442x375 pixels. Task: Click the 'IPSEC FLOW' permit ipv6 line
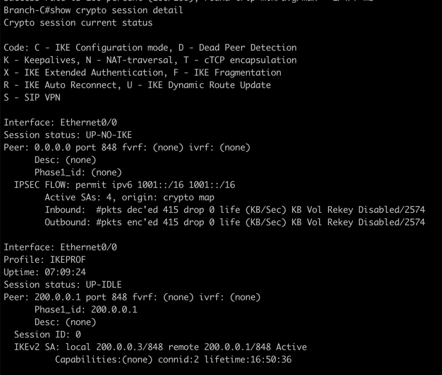click(124, 185)
